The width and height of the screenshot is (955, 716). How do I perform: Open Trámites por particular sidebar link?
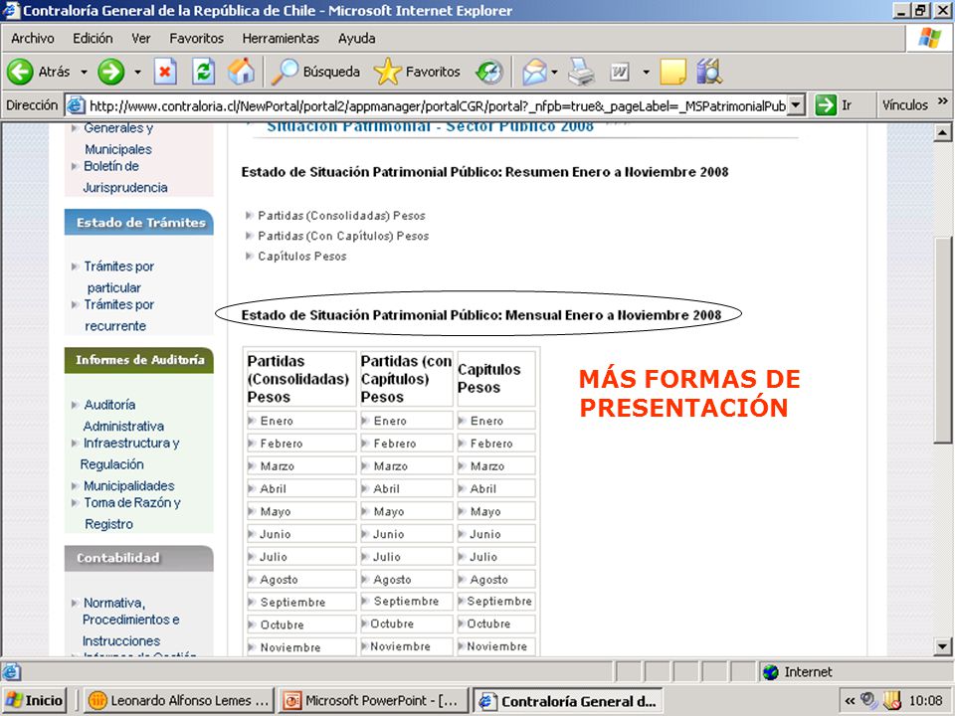pyautogui.click(x=118, y=276)
